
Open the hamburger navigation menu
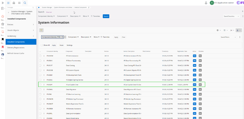tap(8, 3)
